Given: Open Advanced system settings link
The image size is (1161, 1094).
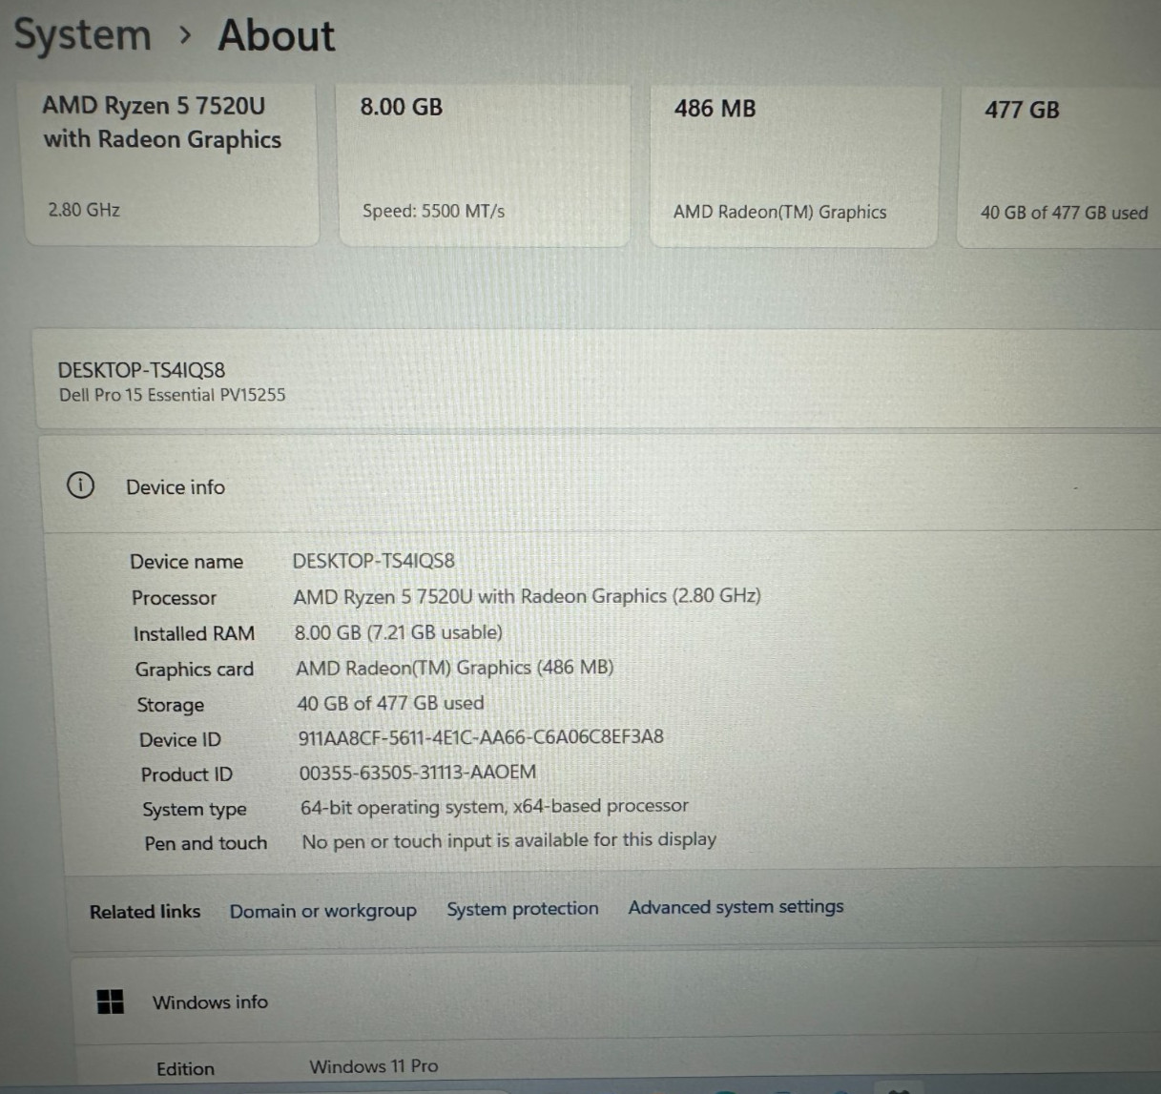Looking at the screenshot, I should tap(736, 907).
